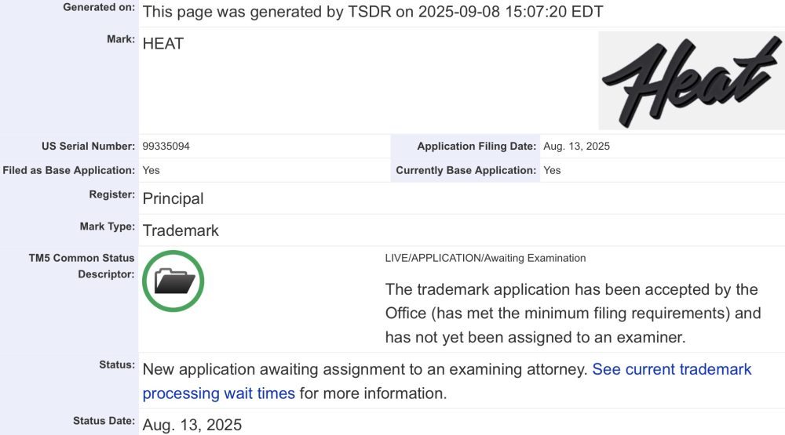
Task: Click the Mark Type label
Action: tap(107, 227)
